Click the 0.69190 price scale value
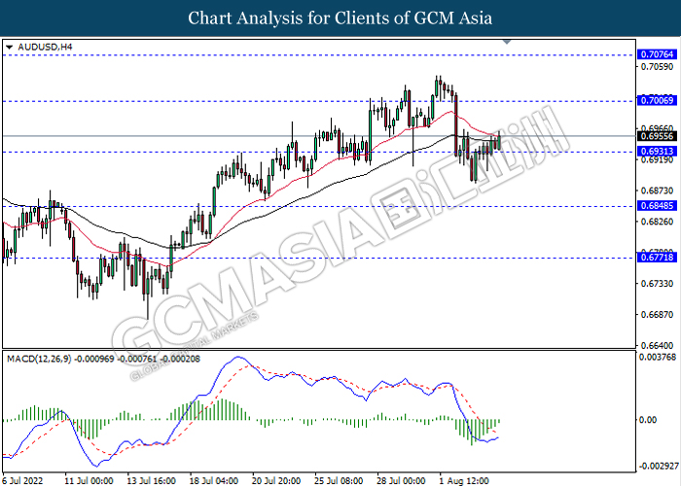Viewport: 681px width, 486px height. point(658,159)
